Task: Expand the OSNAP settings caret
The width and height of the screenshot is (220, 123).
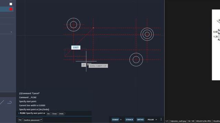Action: pos(121,120)
